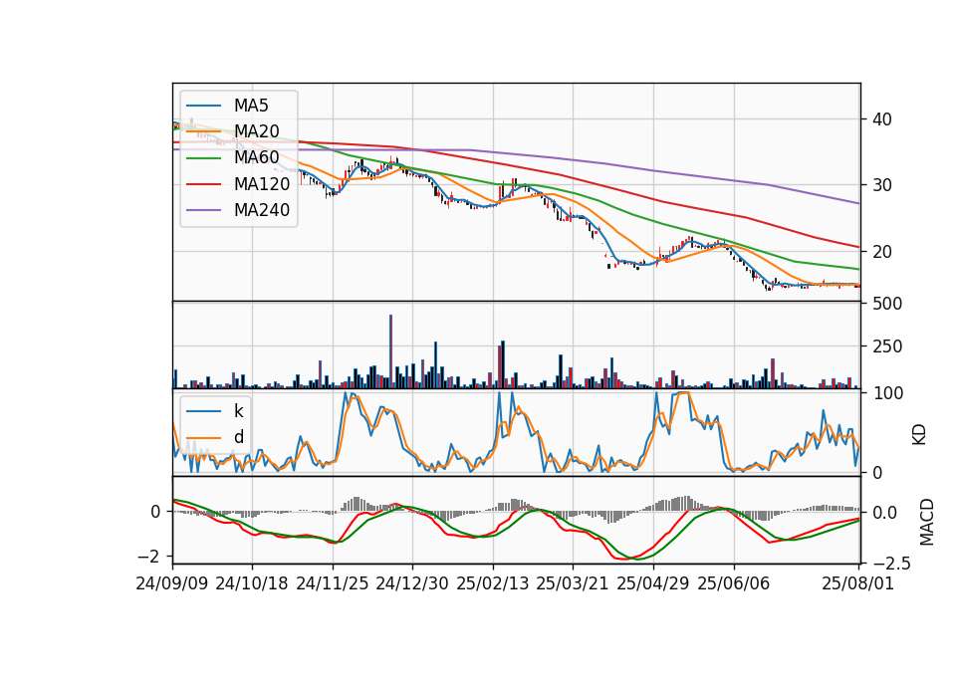Screen dimensions: 956x687
Task: Click the MACD vertical axis title
Action: [x=927, y=522]
